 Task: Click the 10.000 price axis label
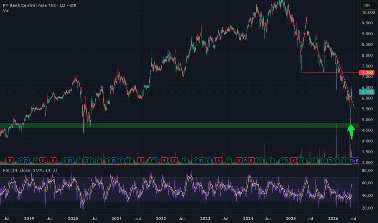point(368,12)
